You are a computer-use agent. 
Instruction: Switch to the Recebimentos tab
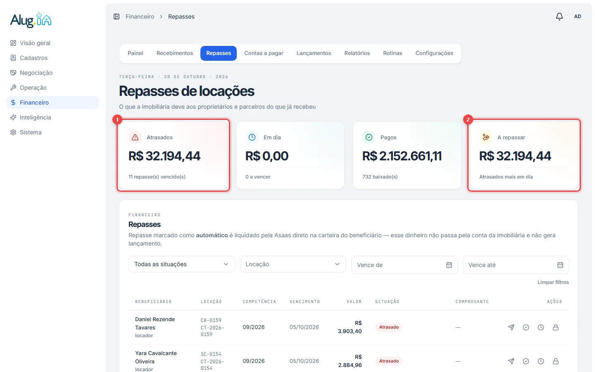pyautogui.click(x=175, y=53)
